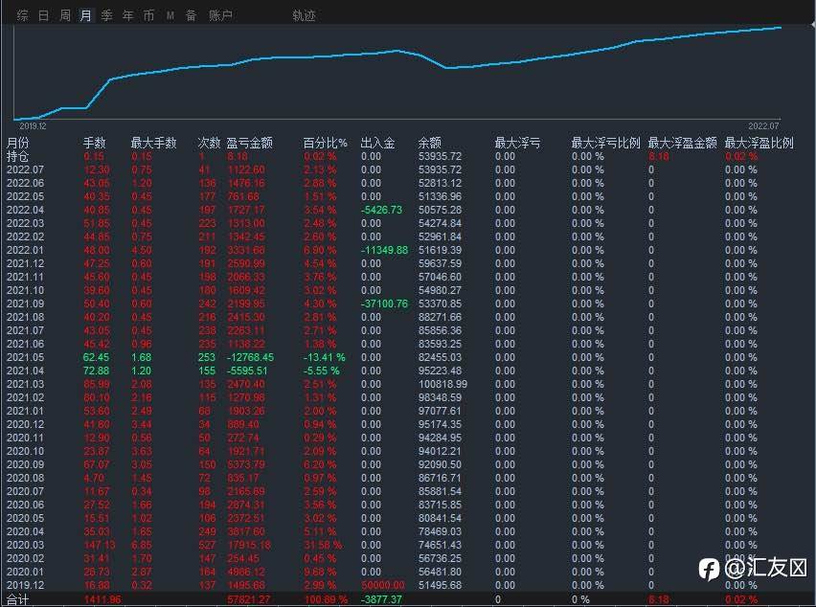Click the 盈亏金额 column header
This screenshot has width=816, height=607.
pyautogui.click(x=249, y=143)
